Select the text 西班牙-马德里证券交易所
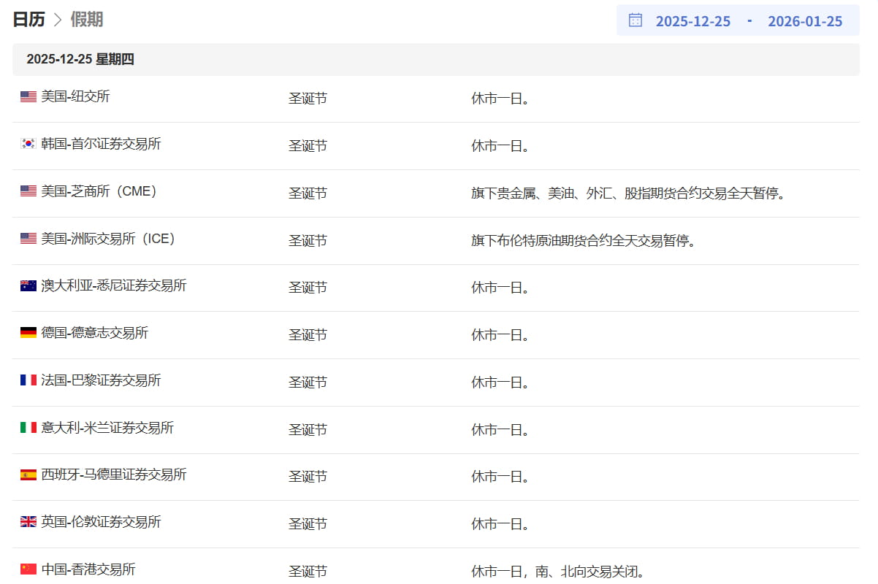This screenshot has width=878, height=584. (114, 474)
